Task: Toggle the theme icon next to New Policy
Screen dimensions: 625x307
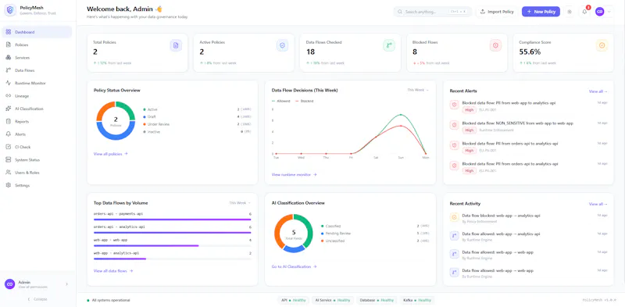Action: click(x=570, y=12)
